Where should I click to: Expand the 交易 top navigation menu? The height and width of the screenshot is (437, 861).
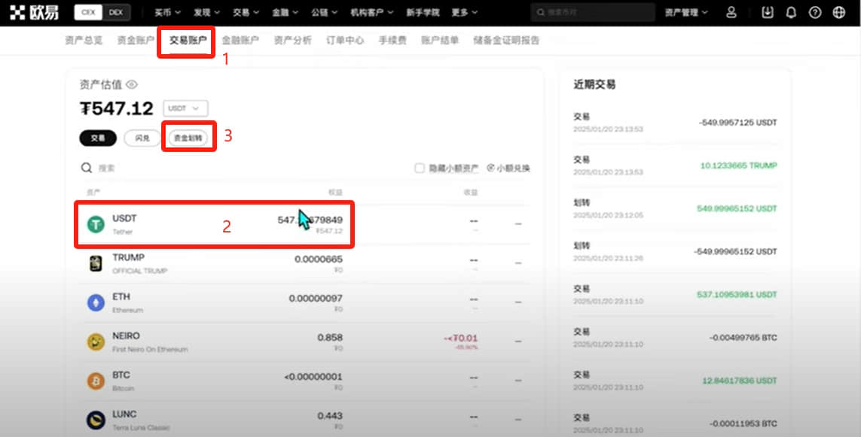point(246,12)
